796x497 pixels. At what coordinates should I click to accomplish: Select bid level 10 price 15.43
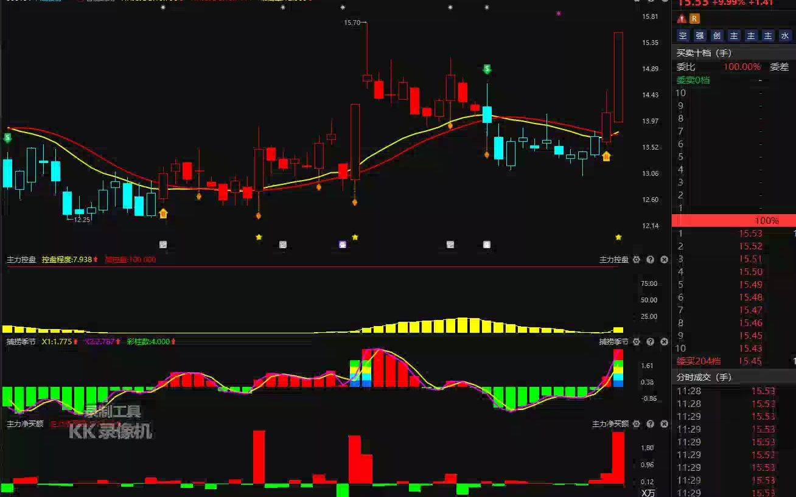click(x=750, y=349)
